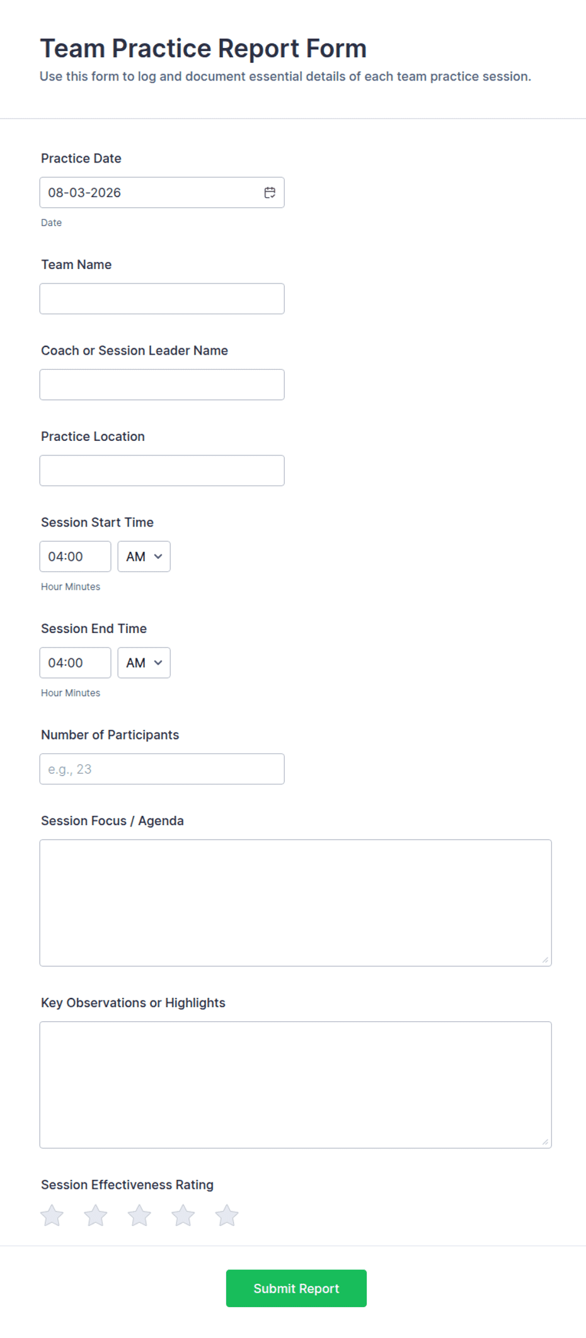This screenshot has height=1338, width=586.
Task: Click into Practice Location input
Action: 162,471
